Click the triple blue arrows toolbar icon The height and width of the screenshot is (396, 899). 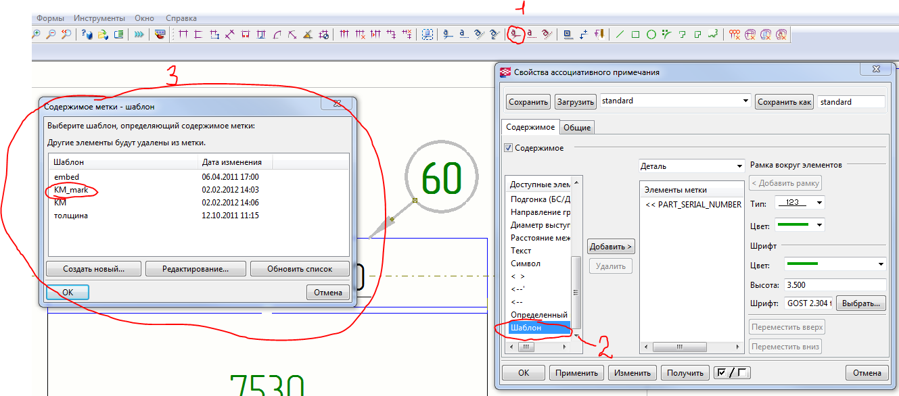(139, 34)
